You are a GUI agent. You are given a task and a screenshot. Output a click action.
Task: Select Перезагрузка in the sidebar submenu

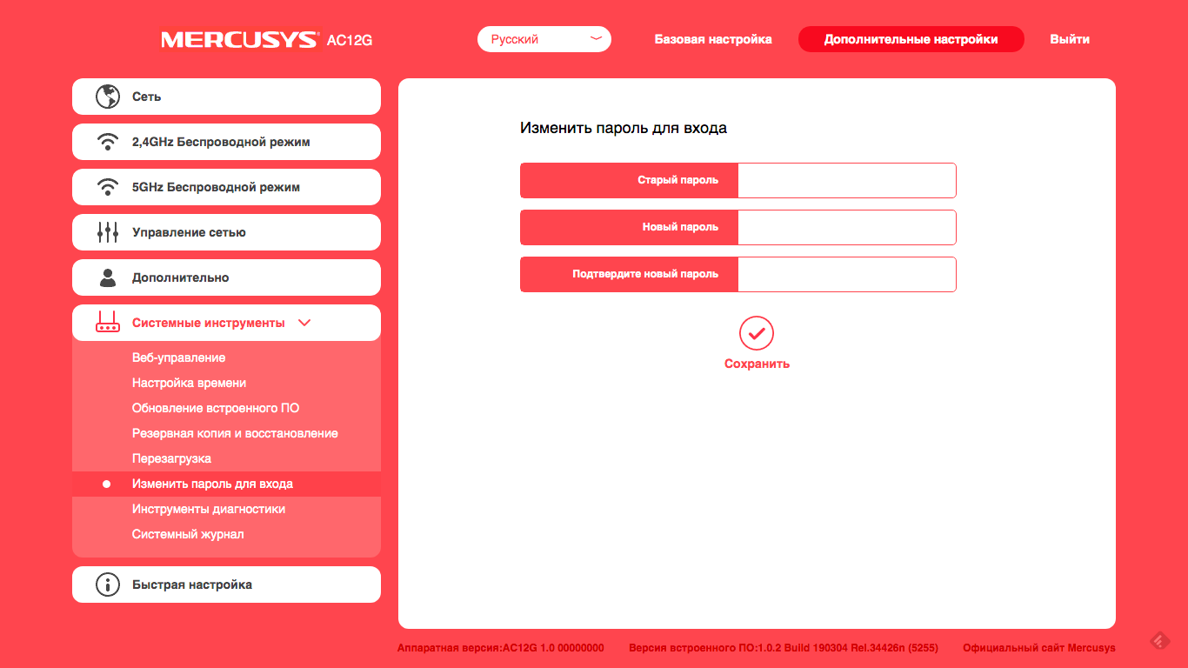(x=171, y=458)
